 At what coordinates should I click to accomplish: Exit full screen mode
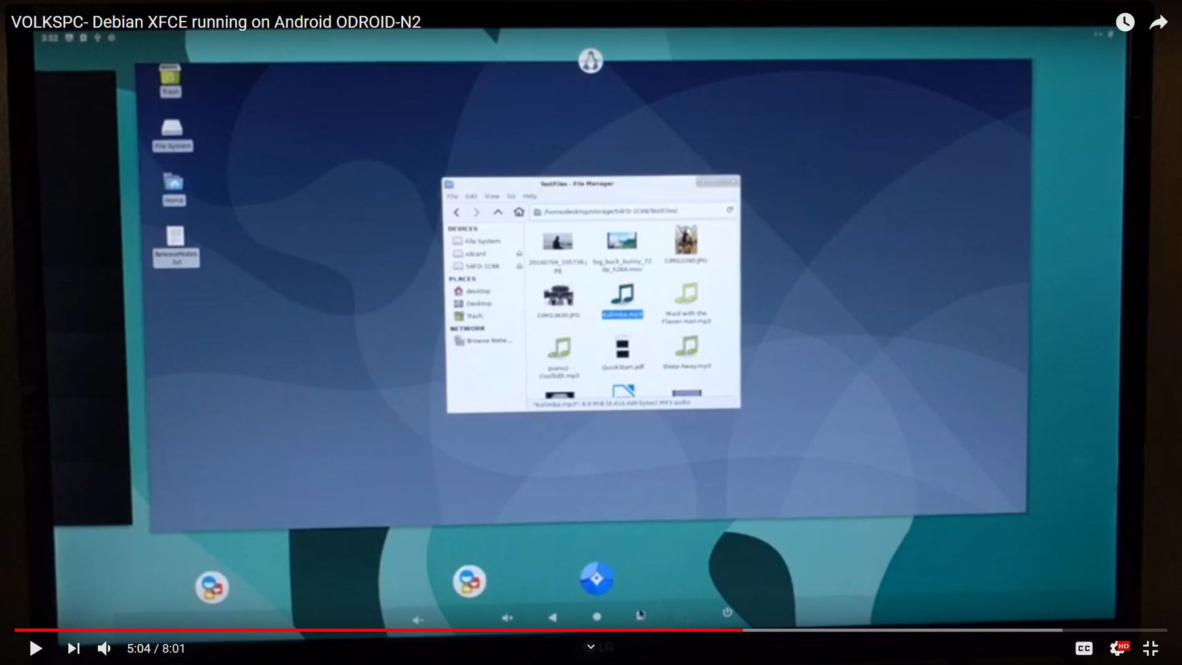click(x=1150, y=649)
